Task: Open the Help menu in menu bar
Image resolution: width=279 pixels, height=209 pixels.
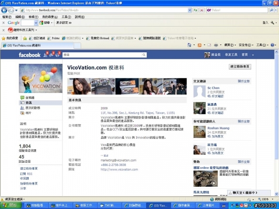Action: point(79,17)
